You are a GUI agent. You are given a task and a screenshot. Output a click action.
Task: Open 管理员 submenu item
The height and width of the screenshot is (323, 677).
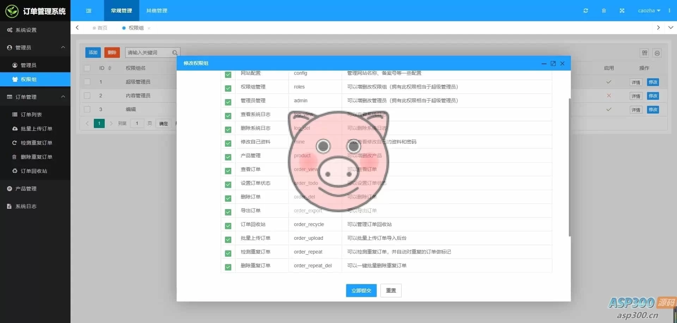[35, 65]
